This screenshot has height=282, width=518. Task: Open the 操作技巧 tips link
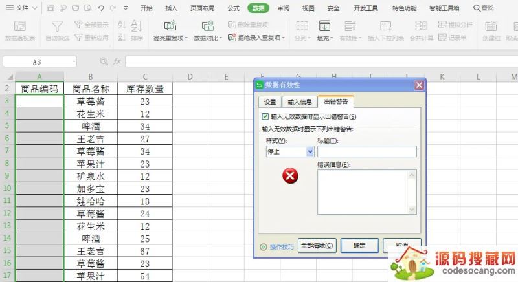click(282, 246)
